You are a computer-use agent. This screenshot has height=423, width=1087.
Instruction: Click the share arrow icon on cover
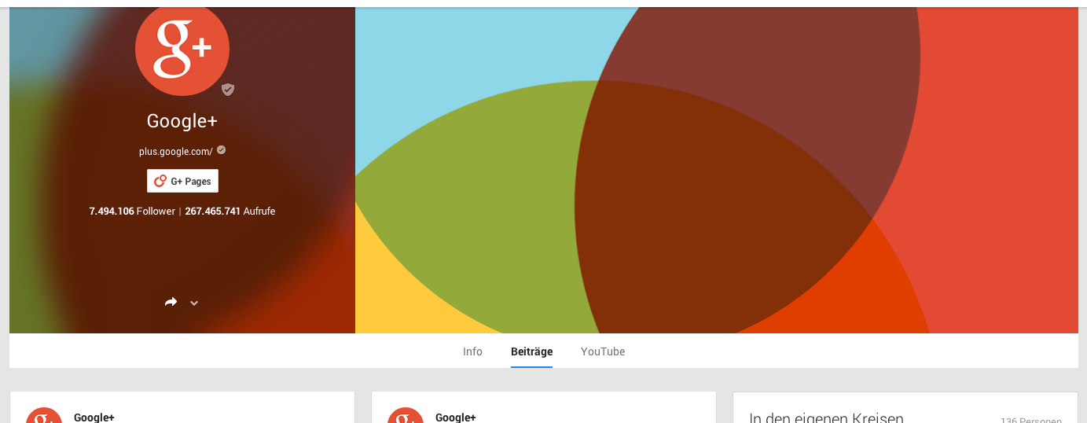click(171, 302)
